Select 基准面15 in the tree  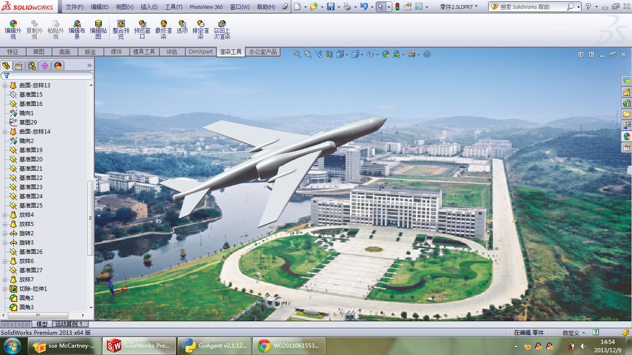(31, 95)
